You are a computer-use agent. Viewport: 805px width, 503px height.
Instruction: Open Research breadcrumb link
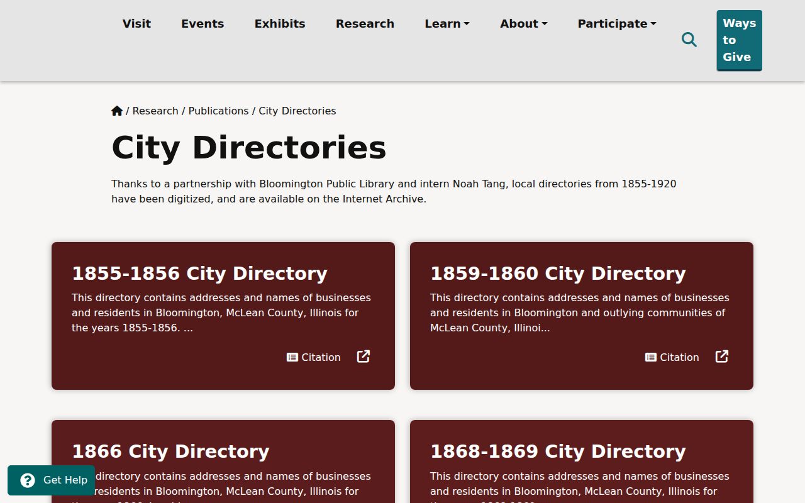click(x=155, y=111)
